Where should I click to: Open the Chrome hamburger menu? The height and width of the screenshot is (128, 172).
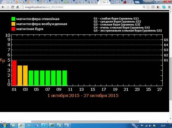pos(169,7)
